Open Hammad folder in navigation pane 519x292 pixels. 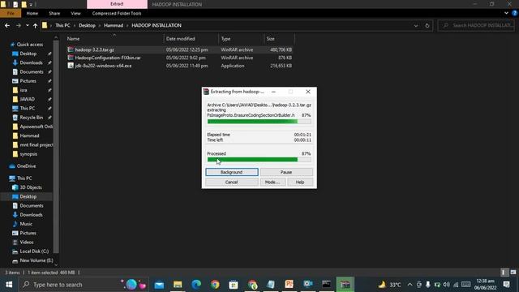pos(29,135)
